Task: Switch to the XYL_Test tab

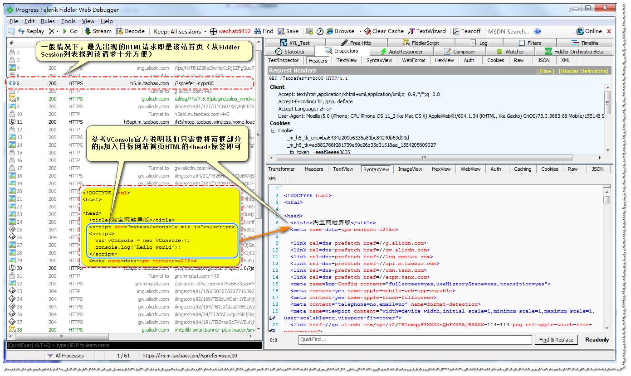Action: click(295, 43)
